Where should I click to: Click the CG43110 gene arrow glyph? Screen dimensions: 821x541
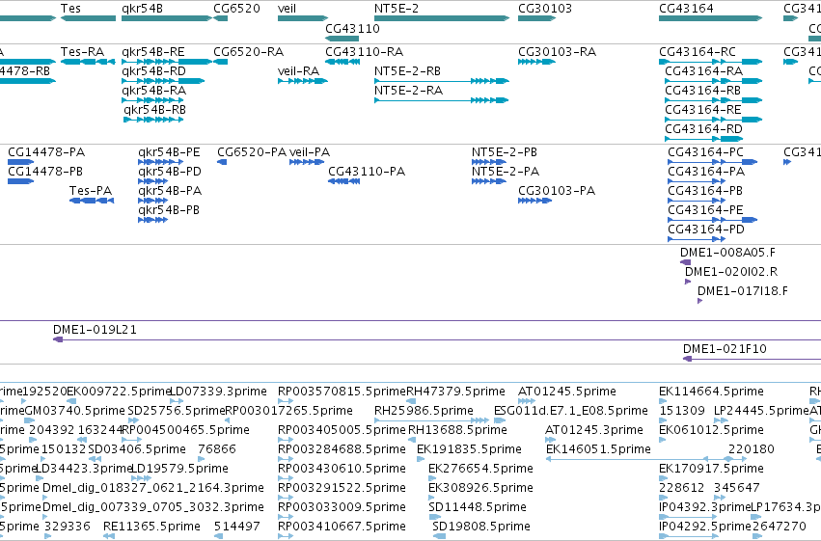click(x=342, y=39)
